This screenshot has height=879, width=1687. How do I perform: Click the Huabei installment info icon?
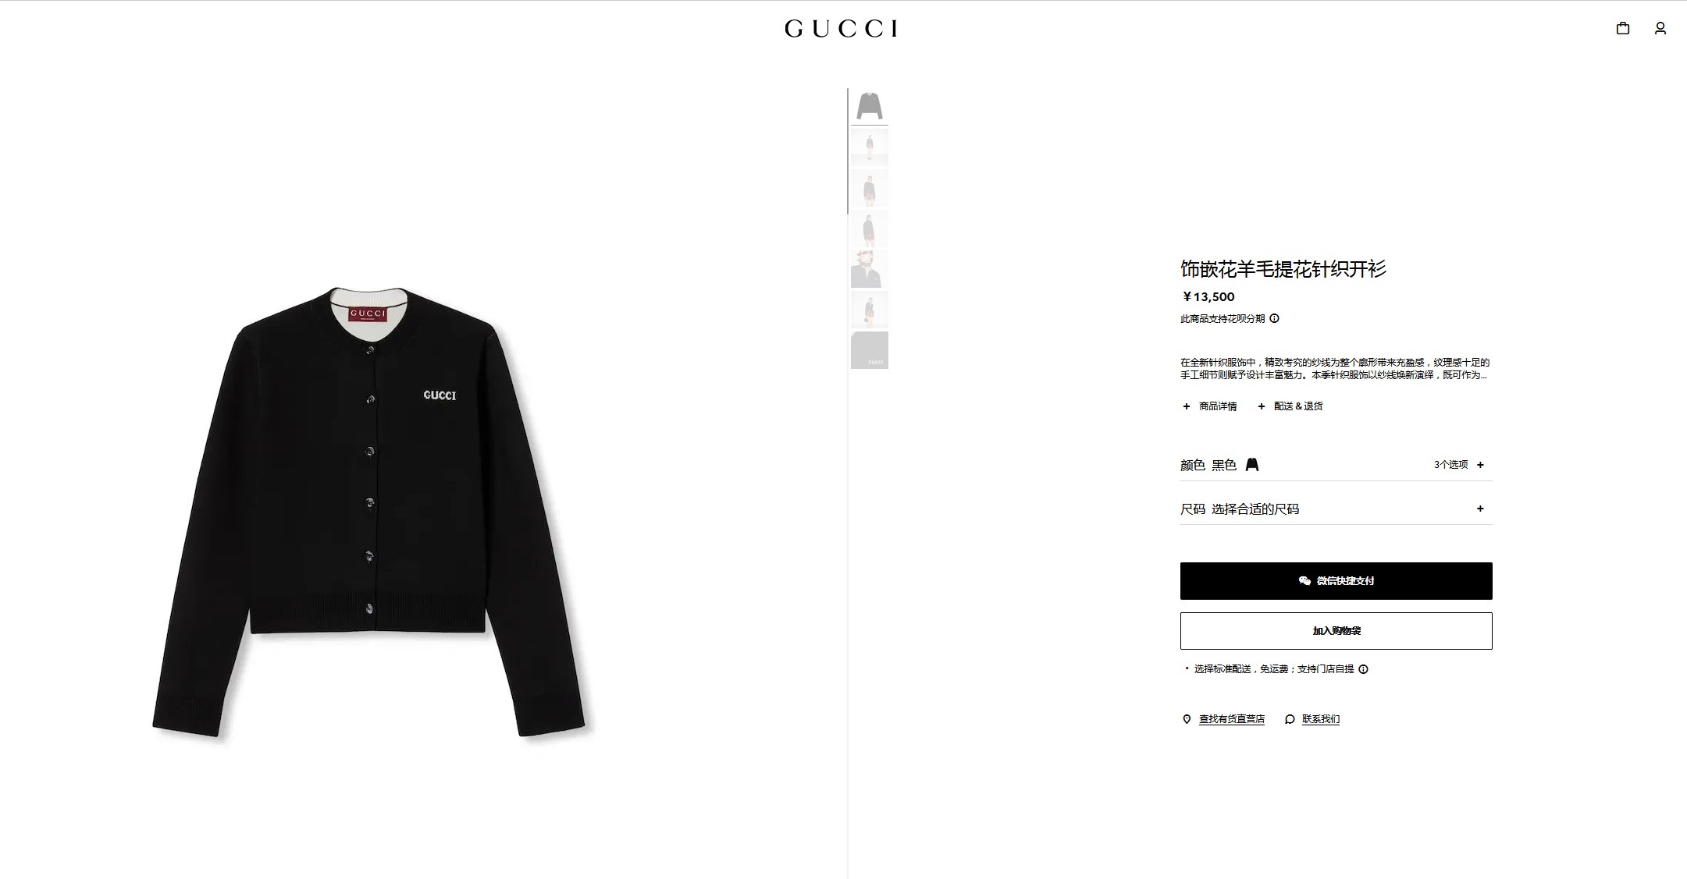1274,318
